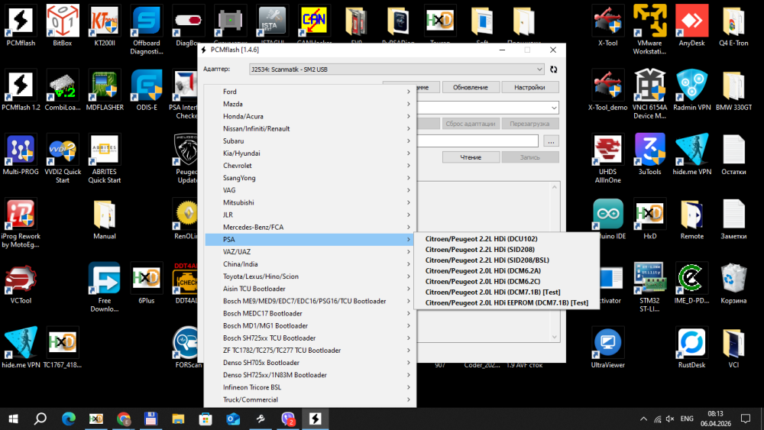Open the KT200II desktop shortcut
Screen dimensions: 764x430
pos(104,26)
